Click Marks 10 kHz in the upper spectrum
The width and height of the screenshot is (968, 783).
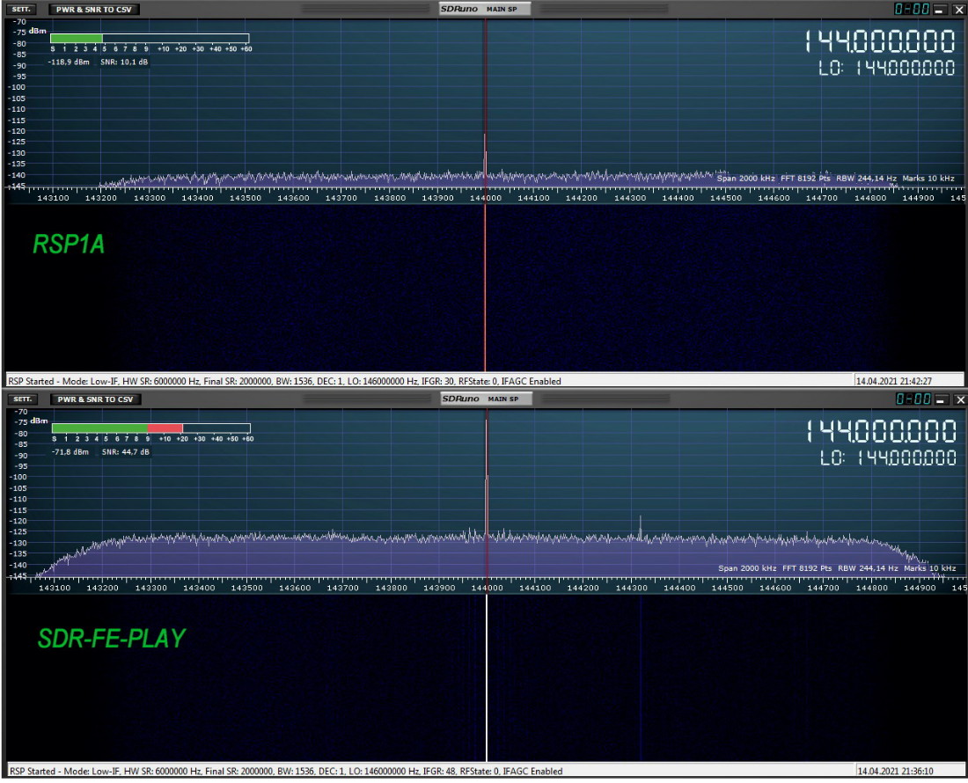928,179
